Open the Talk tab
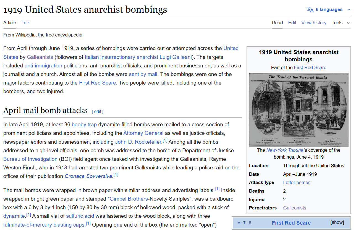 [26, 23]
